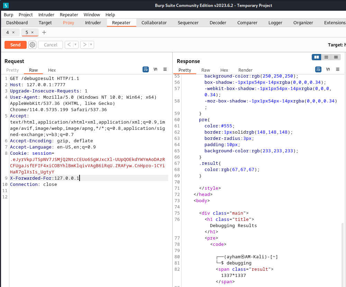The image size is (346, 287).
Task: Show Response in Hex view
Action: coord(224,70)
